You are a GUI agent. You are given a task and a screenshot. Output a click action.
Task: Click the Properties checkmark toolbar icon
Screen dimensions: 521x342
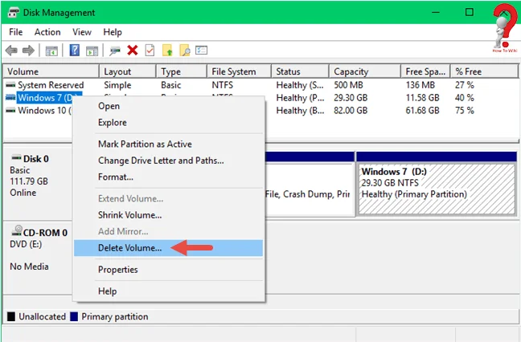[149, 51]
